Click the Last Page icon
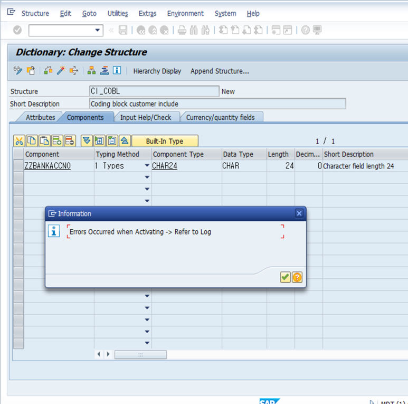Image resolution: width=408 pixels, height=404 pixels. click(x=258, y=30)
